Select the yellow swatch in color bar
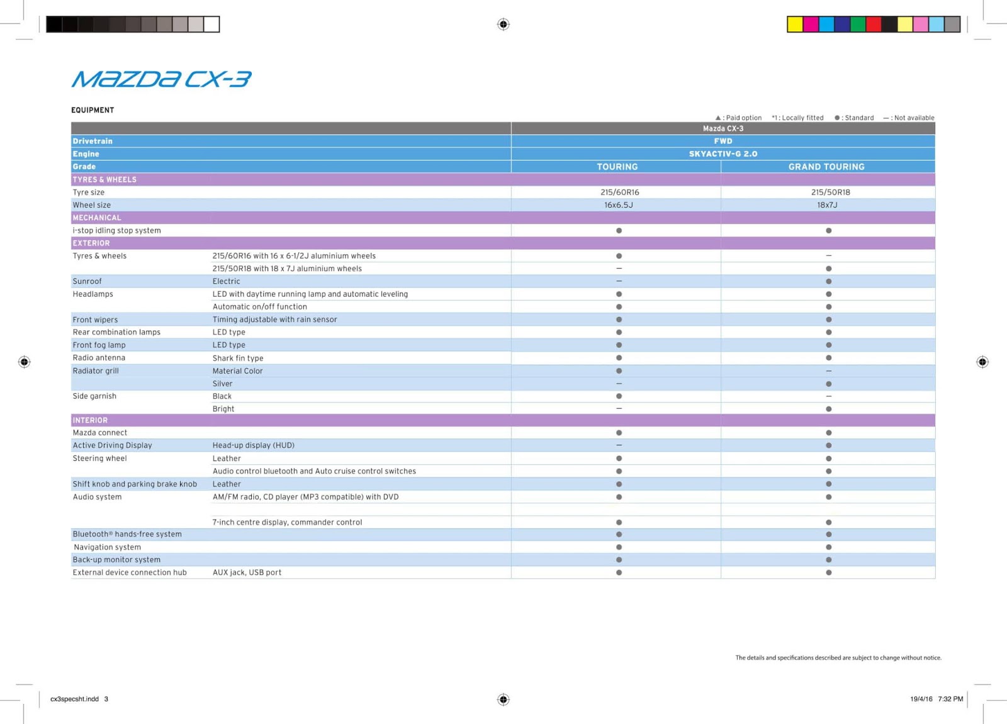Screen dimensions: 1007x724 click(795, 25)
